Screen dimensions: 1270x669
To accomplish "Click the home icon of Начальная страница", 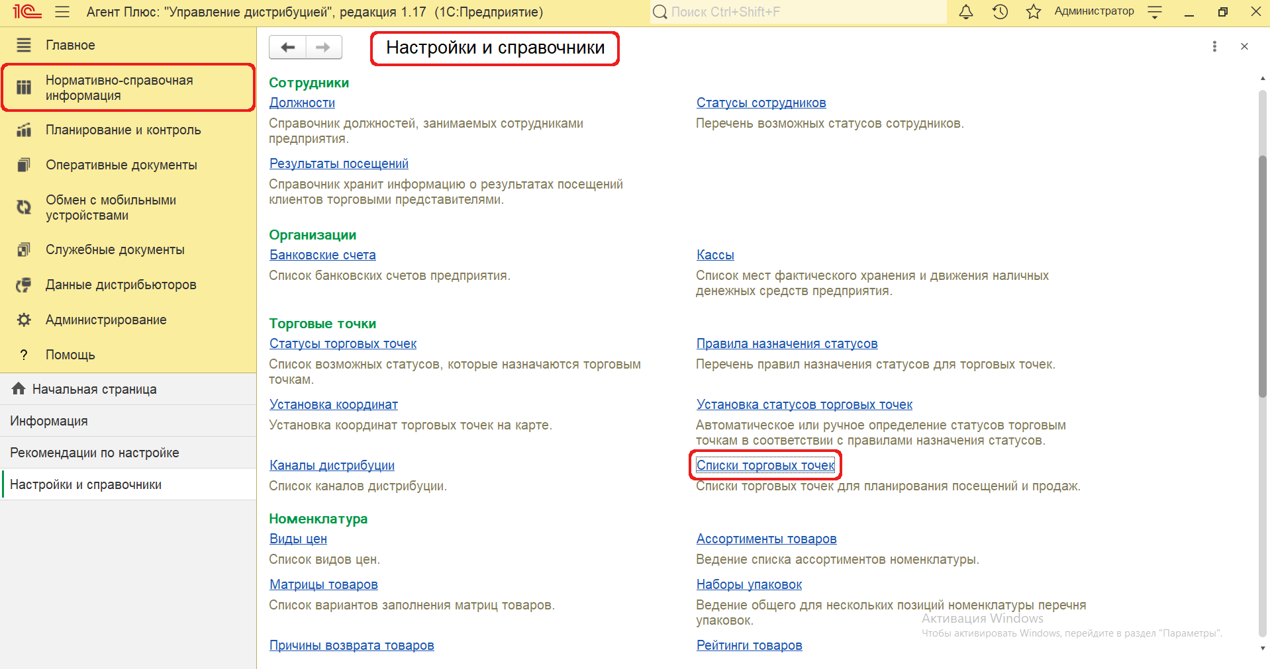I will [x=19, y=388].
